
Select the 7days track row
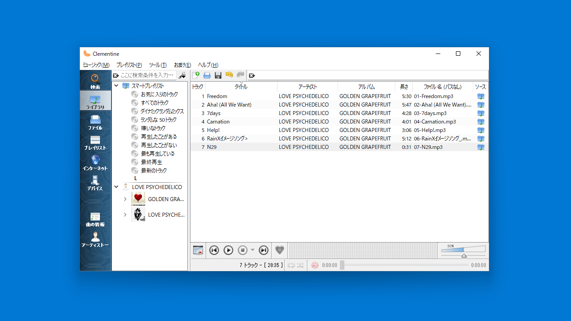point(339,113)
